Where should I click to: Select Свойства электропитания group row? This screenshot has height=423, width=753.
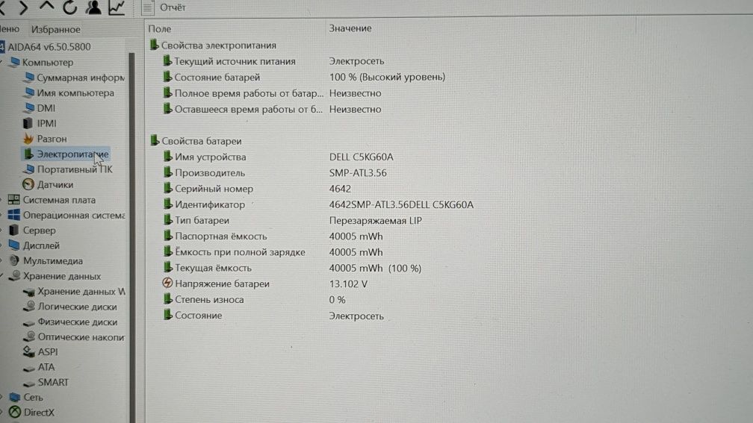point(213,45)
